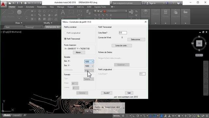The image size is (209, 118).
Task: Open the Esc. H scale dropdown
Action: pyautogui.click(x=89, y=62)
